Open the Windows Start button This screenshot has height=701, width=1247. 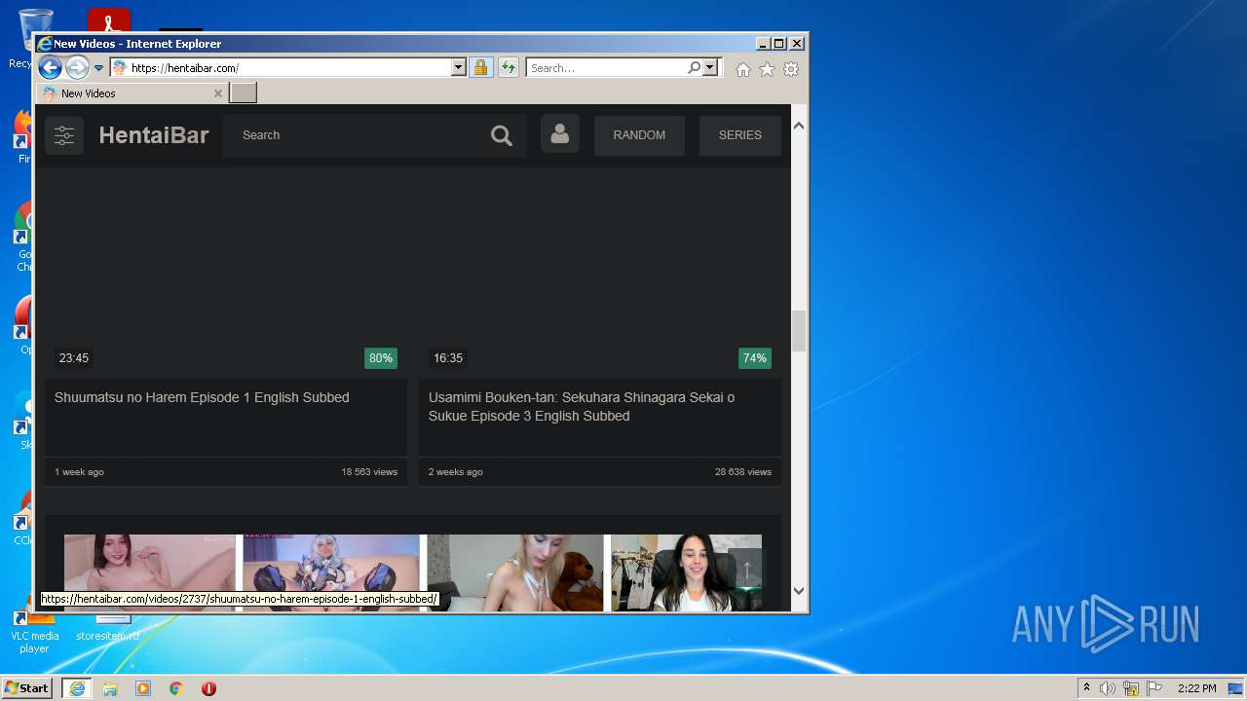(27, 688)
